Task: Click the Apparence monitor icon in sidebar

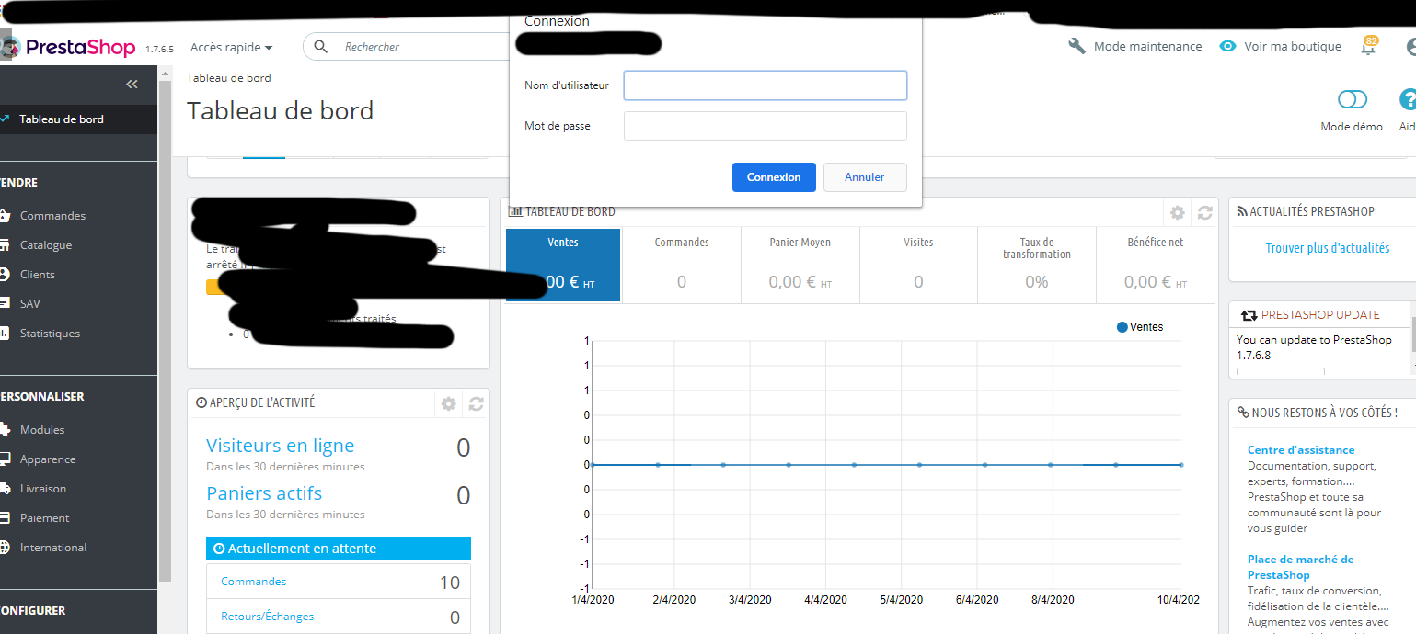Action: 5,459
